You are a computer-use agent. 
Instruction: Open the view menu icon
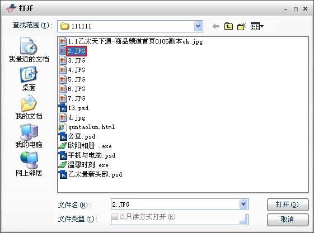pos(257,26)
